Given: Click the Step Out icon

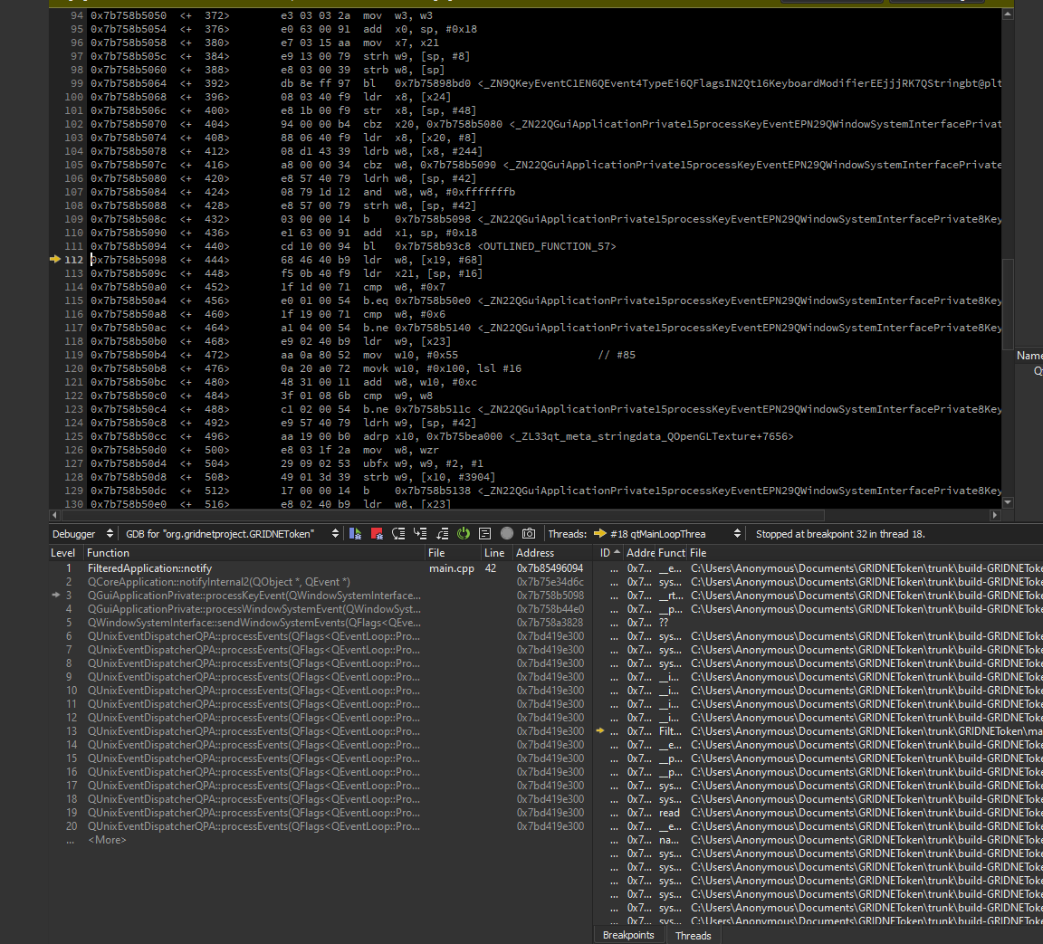Looking at the screenshot, I should 442,534.
